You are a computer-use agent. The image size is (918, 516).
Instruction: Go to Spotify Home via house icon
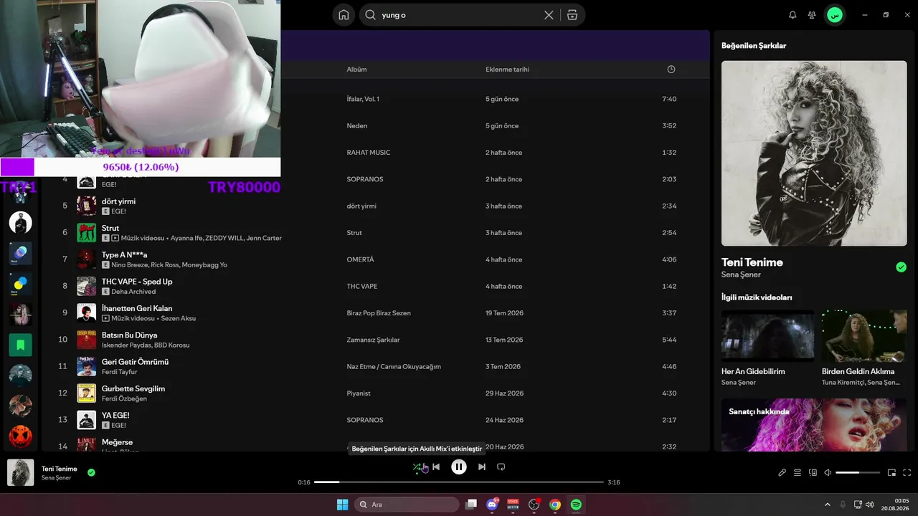pyautogui.click(x=344, y=15)
